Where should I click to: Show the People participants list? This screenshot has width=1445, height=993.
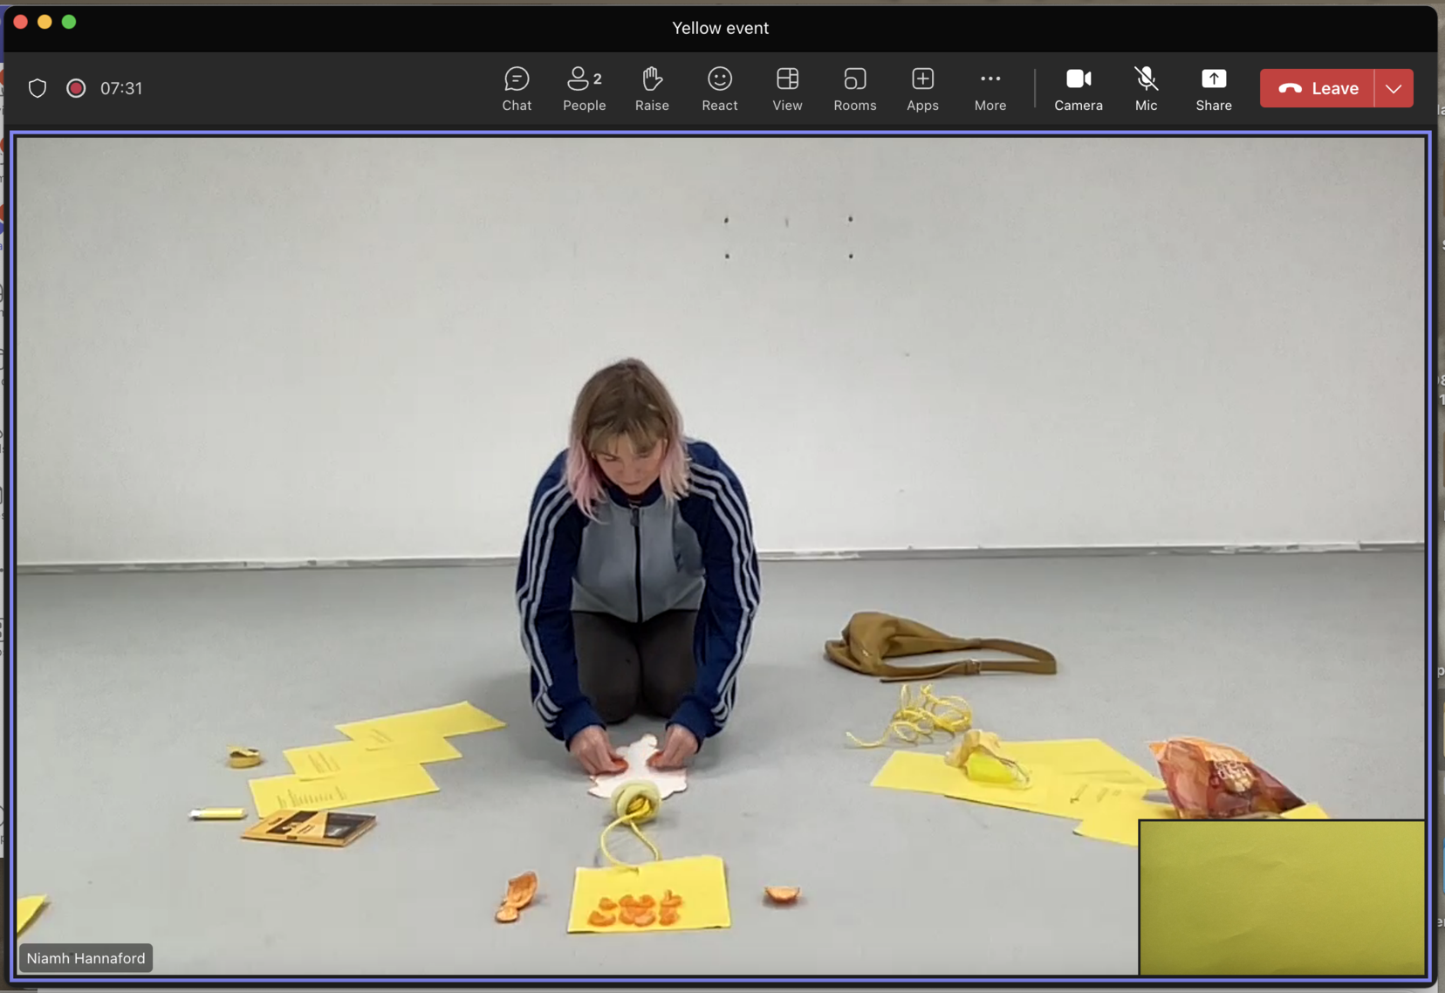[x=584, y=89]
